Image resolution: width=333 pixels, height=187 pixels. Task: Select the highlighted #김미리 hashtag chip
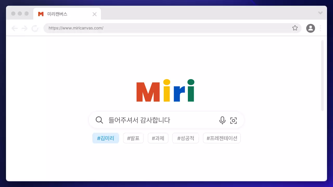tap(106, 138)
